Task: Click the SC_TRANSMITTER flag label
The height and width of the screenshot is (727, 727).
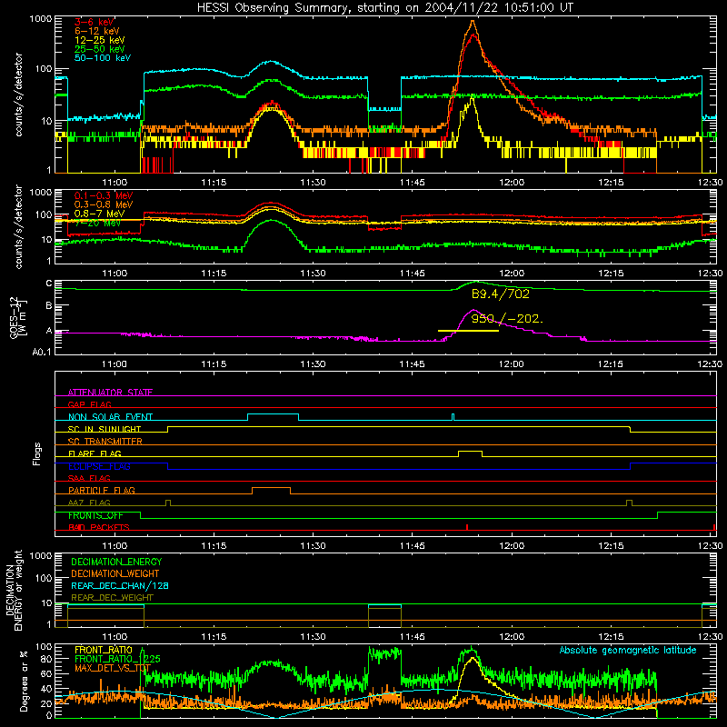Action: 105,441
